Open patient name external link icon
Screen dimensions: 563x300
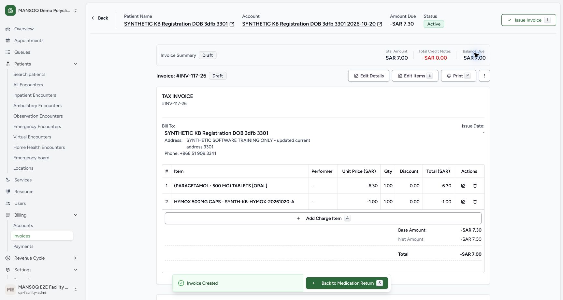pyautogui.click(x=232, y=24)
